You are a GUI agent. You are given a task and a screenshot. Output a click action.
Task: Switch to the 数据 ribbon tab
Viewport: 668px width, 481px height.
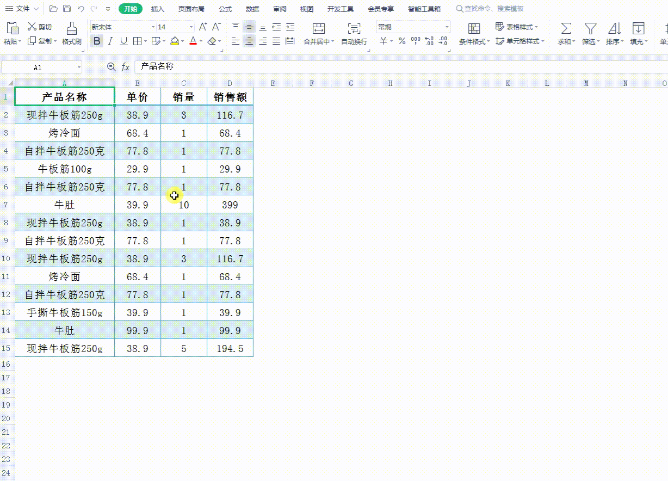(252, 8)
